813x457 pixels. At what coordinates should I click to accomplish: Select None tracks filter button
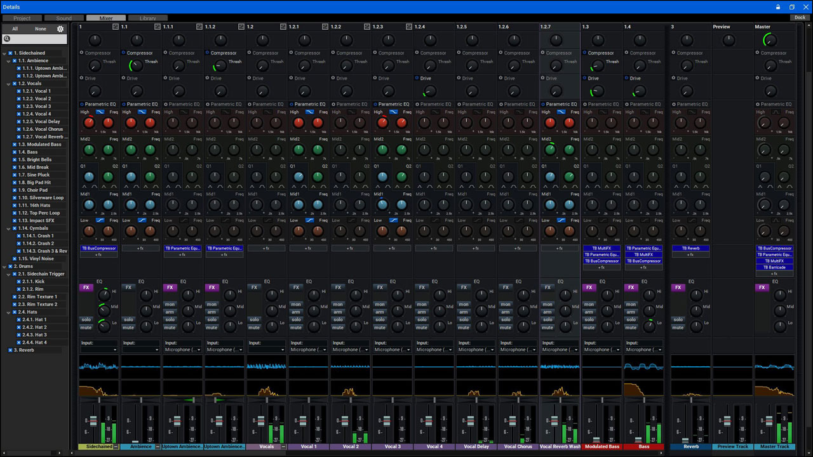[41, 29]
